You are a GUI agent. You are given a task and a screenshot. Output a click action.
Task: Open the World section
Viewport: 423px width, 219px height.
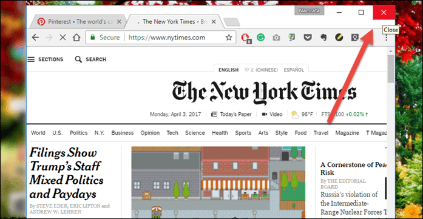pos(38,133)
